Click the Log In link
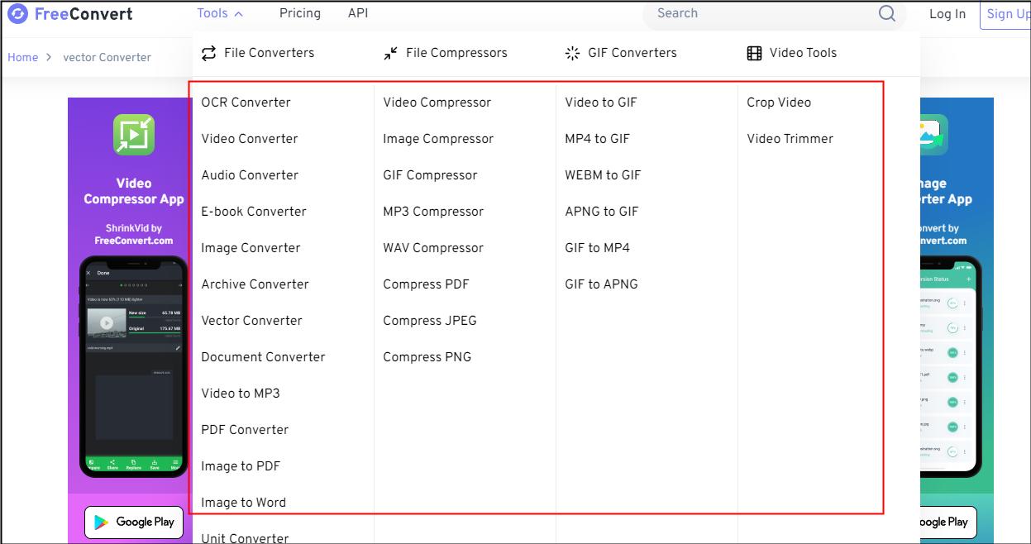Viewport: 1031px width, 544px height. tap(947, 14)
